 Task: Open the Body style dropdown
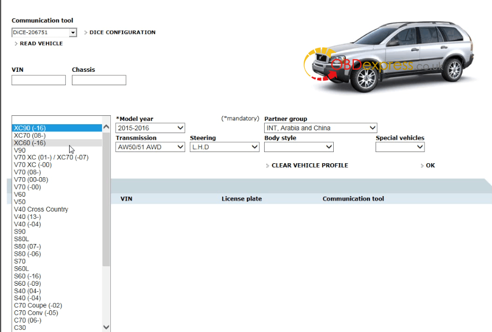point(299,147)
